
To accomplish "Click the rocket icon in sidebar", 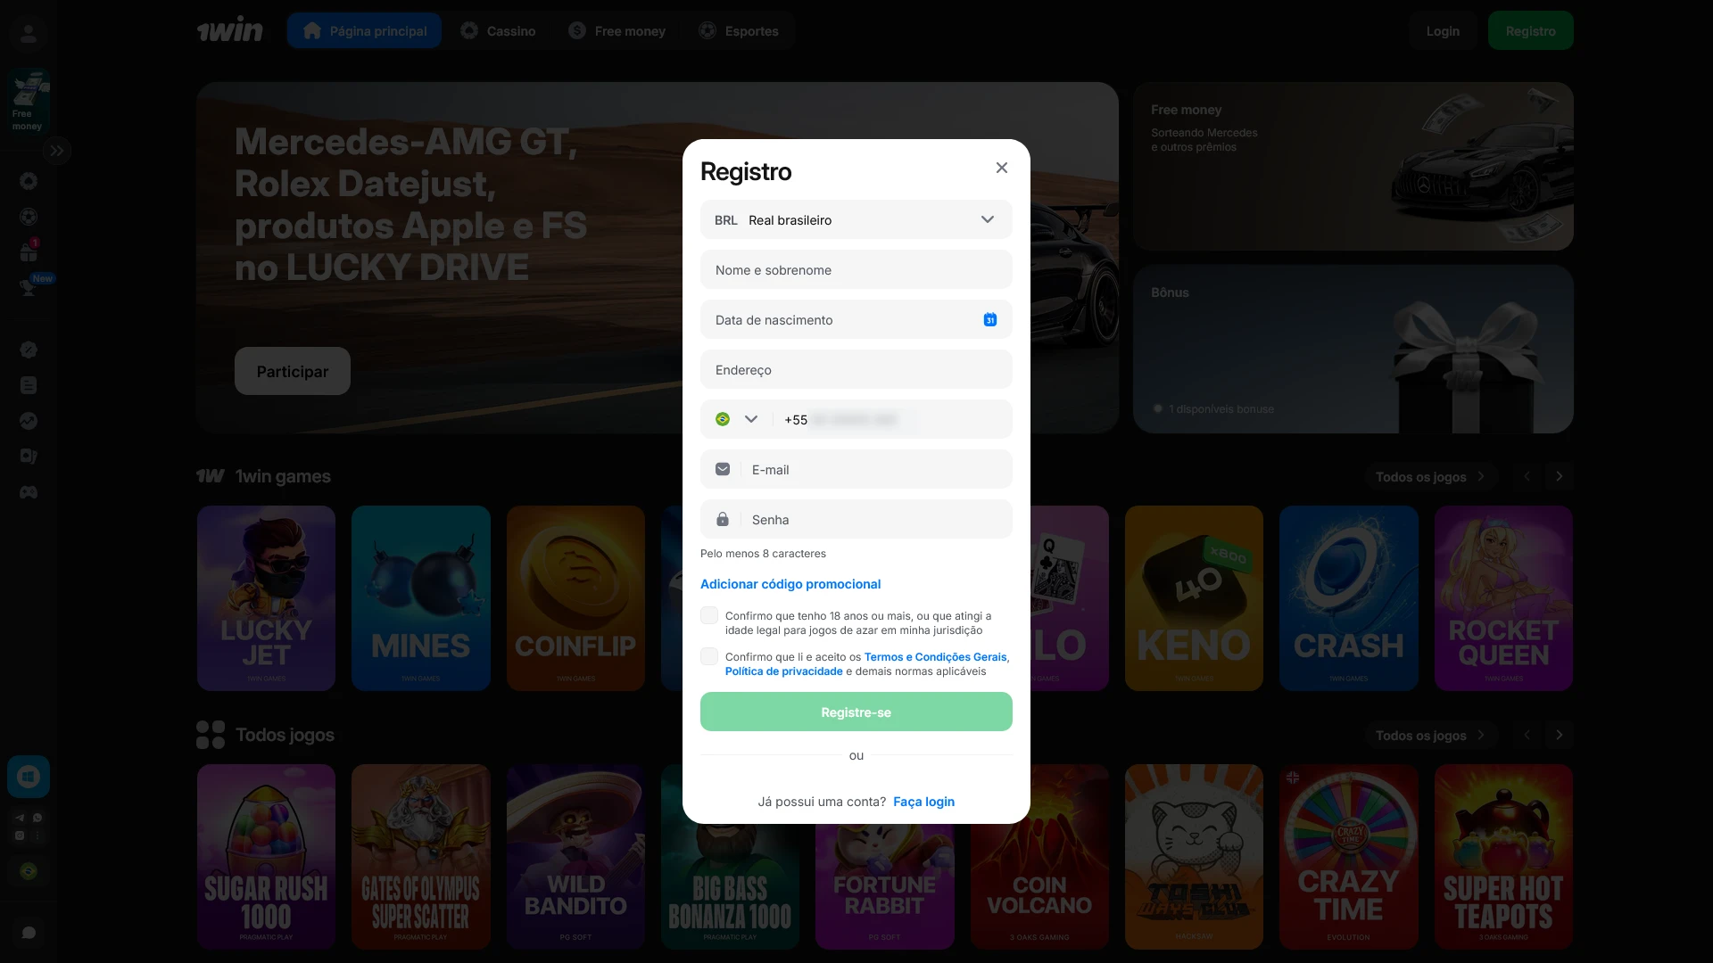I will coord(29,350).
